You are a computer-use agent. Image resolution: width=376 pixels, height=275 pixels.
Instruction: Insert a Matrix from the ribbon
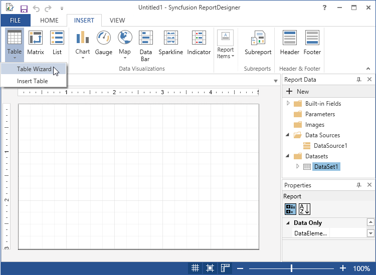click(36, 43)
